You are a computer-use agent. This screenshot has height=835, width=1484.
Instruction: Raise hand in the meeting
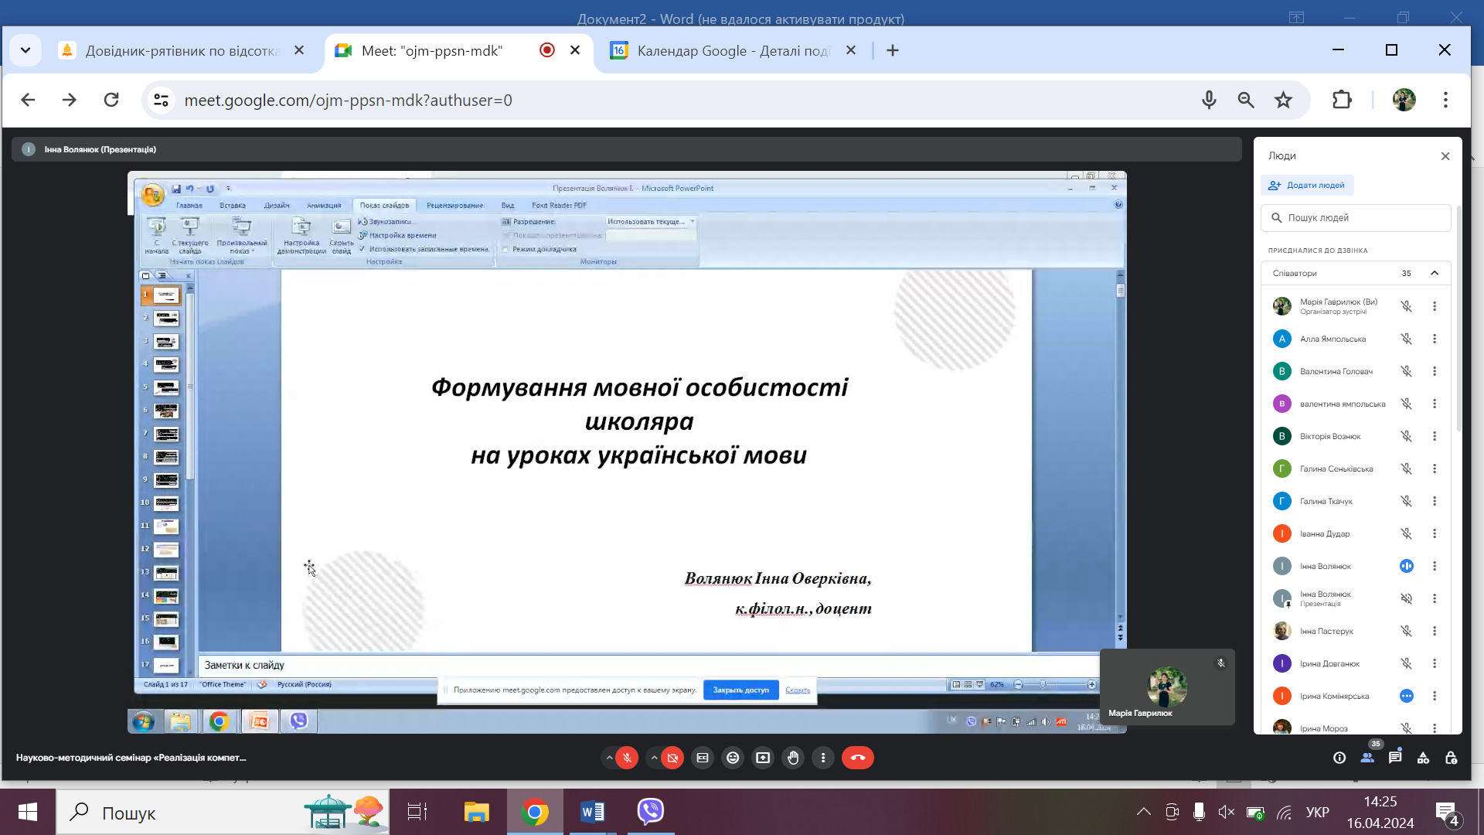click(x=793, y=758)
